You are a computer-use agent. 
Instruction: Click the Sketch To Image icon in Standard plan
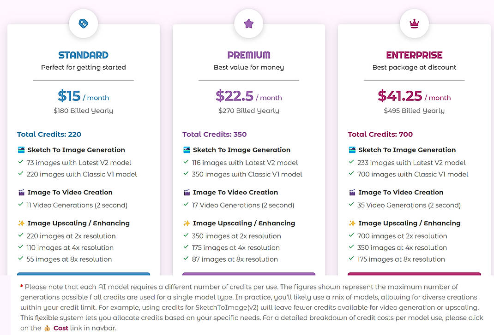pos(20,149)
